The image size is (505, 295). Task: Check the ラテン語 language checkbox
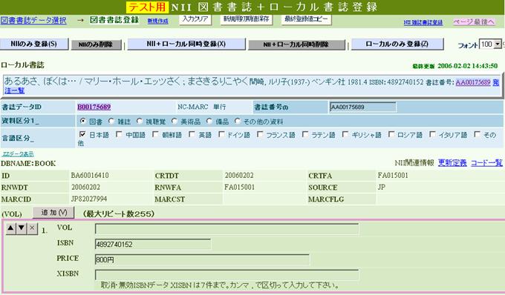[x=304, y=134]
